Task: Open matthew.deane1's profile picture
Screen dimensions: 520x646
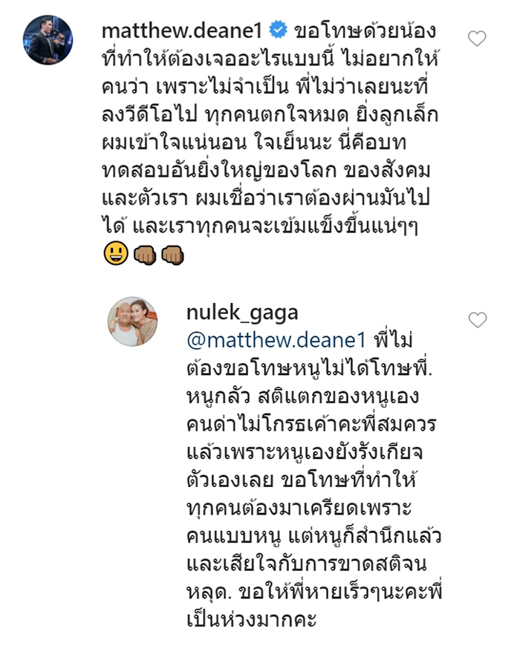Action: [x=48, y=40]
